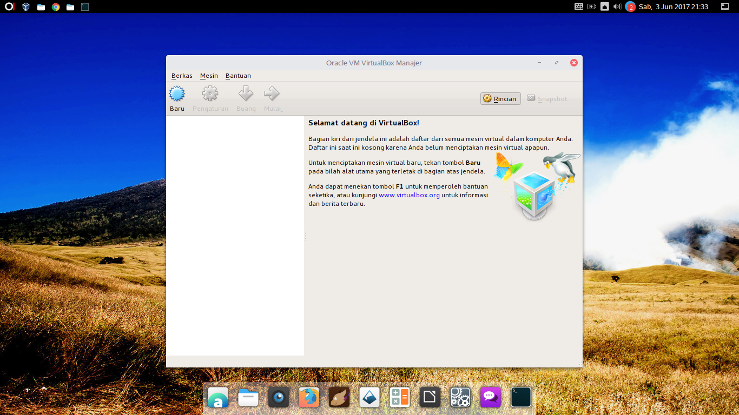Launch Firefox from the dock
This screenshot has height=415, width=739.
click(x=309, y=397)
